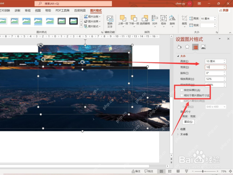Close the Format Picture pane
233x175 pixels.
(228, 39)
